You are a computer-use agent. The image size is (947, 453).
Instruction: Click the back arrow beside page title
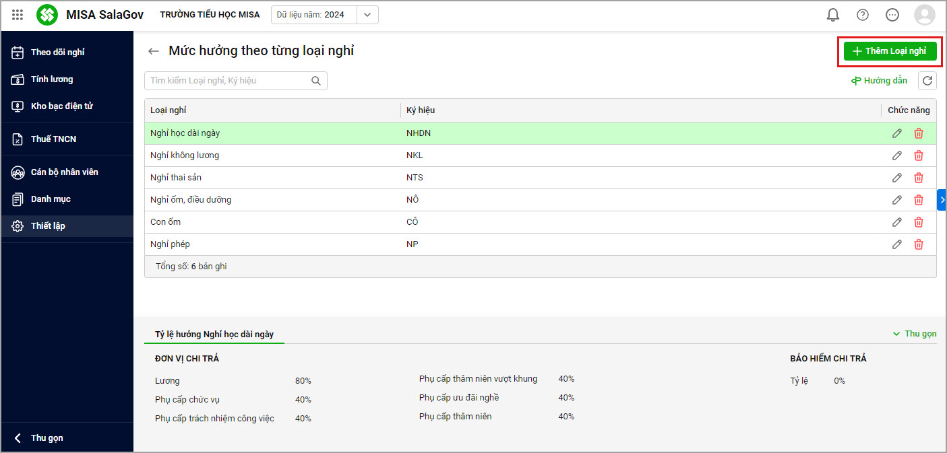click(154, 51)
